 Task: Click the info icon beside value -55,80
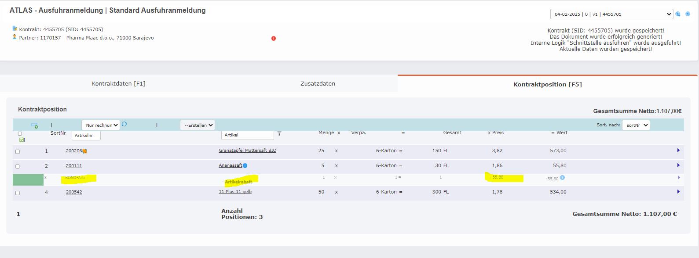click(x=562, y=178)
